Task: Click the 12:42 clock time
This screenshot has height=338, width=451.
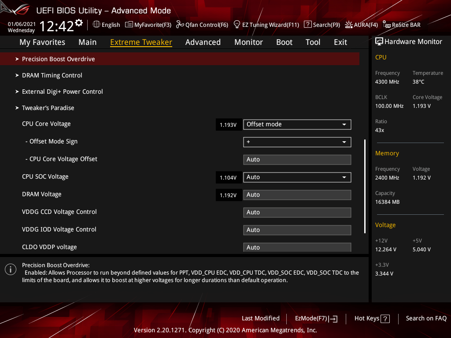Action: [57, 26]
